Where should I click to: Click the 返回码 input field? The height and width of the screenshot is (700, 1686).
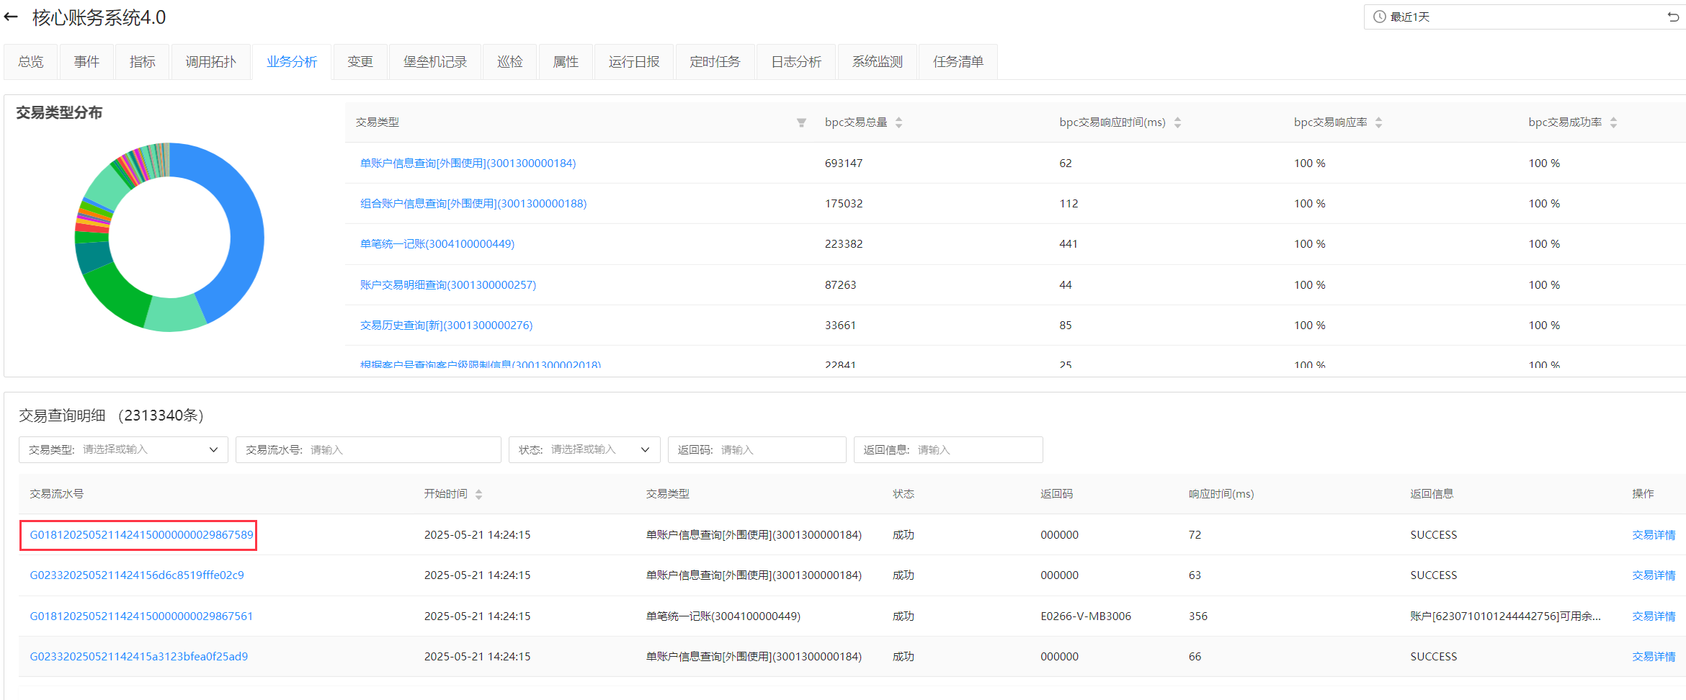tap(757, 449)
